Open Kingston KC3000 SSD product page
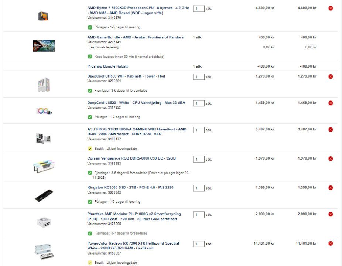The height and width of the screenshot is (266, 342). point(130,187)
